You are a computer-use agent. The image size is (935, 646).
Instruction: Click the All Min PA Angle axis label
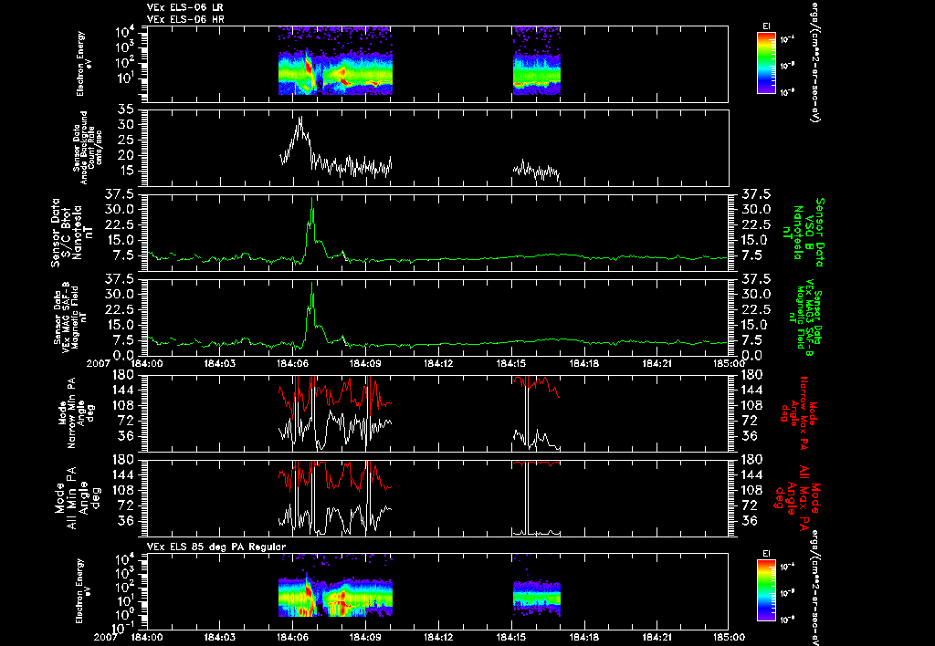coord(77,497)
